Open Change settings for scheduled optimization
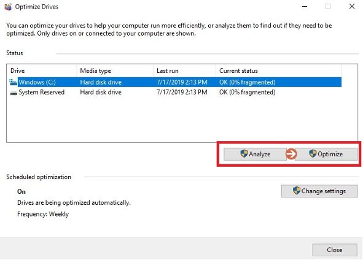The height and width of the screenshot is (260, 363). coord(319,191)
